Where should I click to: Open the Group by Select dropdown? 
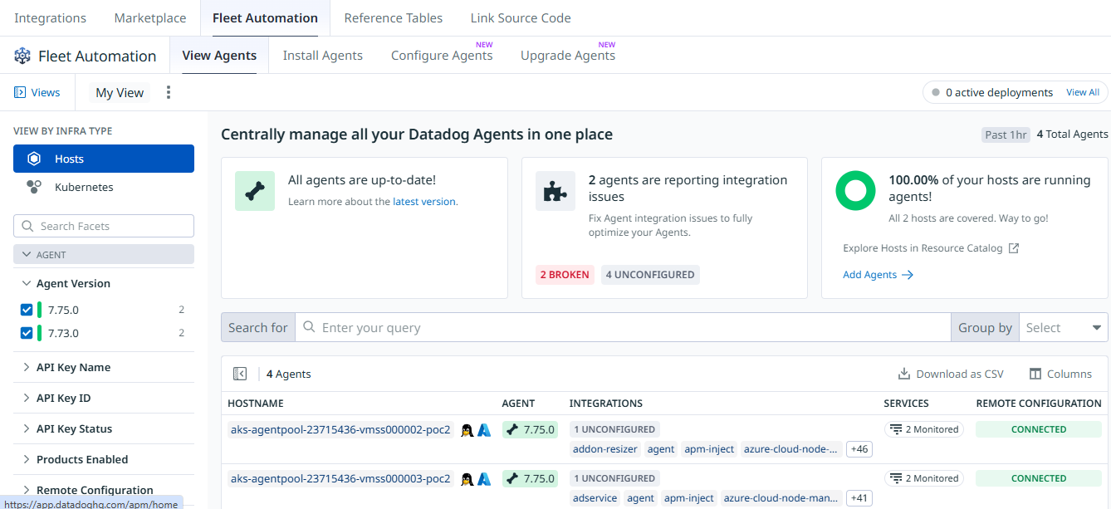click(1063, 327)
